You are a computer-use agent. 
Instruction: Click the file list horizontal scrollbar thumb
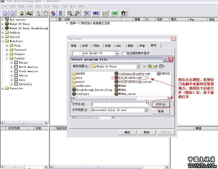106,98
